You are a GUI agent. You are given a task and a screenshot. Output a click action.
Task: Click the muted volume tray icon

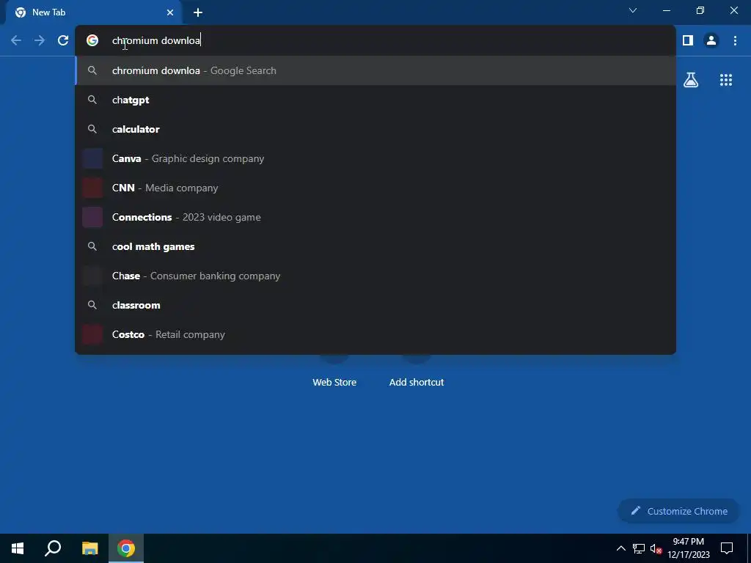click(656, 548)
